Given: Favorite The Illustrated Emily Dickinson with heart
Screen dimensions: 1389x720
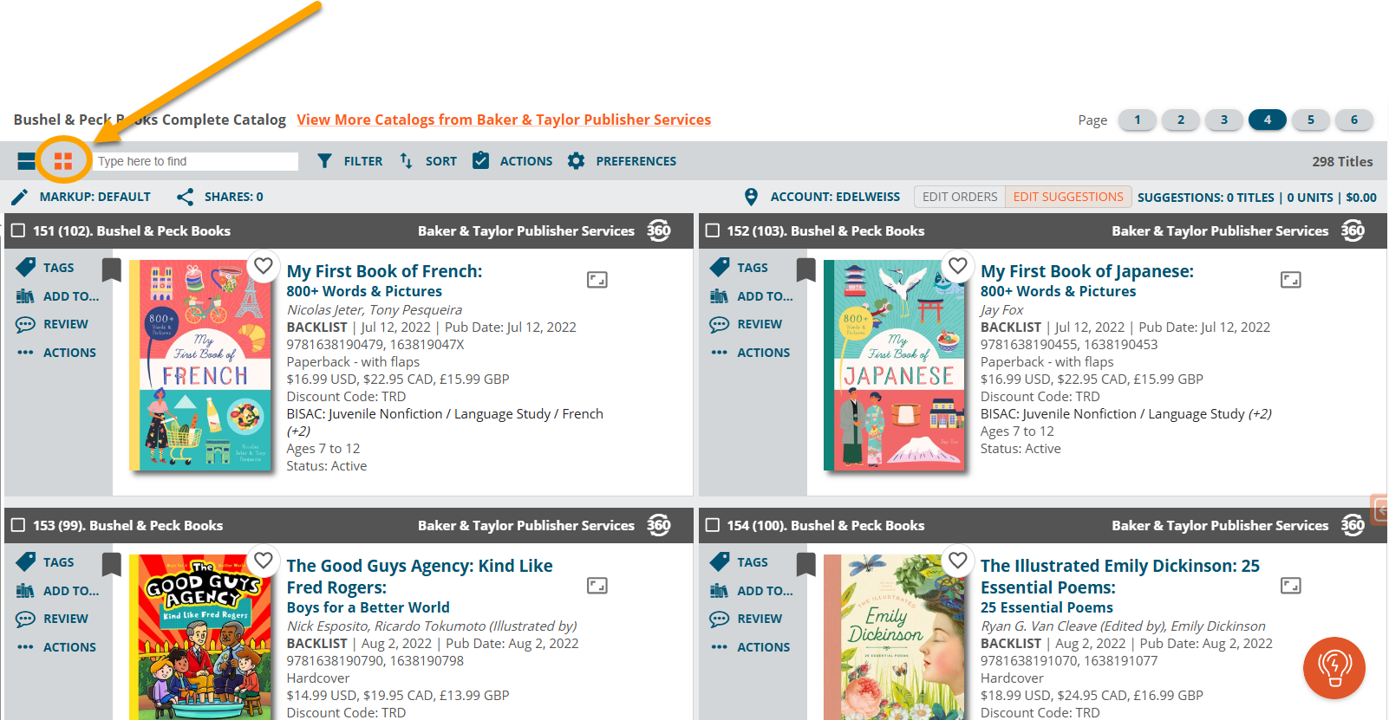Looking at the screenshot, I should pyautogui.click(x=957, y=561).
